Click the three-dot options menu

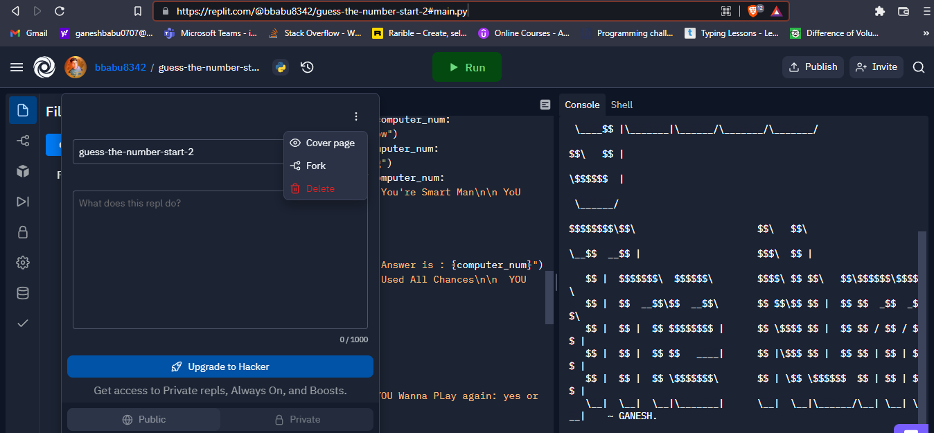click(356, 116)
